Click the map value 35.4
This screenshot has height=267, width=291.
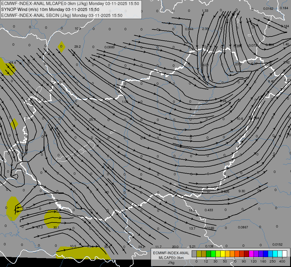click(107, 247)
